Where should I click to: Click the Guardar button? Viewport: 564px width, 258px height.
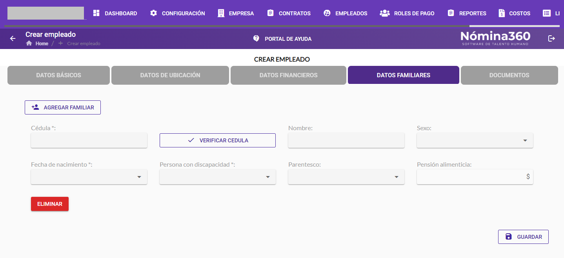coord(523,237)
